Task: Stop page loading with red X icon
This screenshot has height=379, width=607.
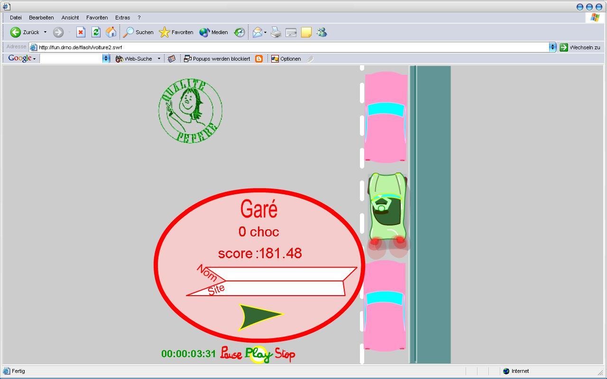Action: 81,32
